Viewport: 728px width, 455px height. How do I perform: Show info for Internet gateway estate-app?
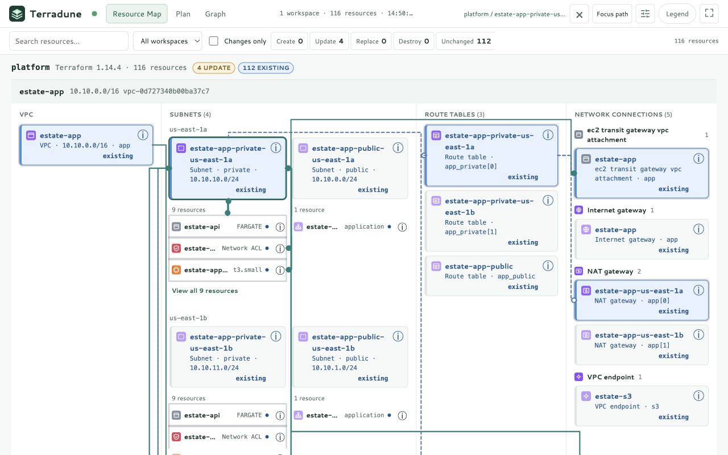[x=698, y=229]
